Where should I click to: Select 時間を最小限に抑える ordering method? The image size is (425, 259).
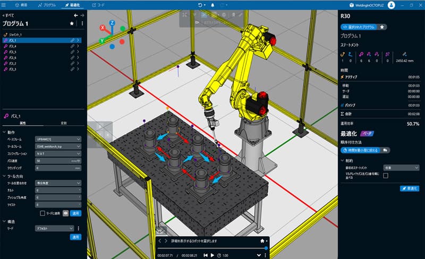pos(361,150)
